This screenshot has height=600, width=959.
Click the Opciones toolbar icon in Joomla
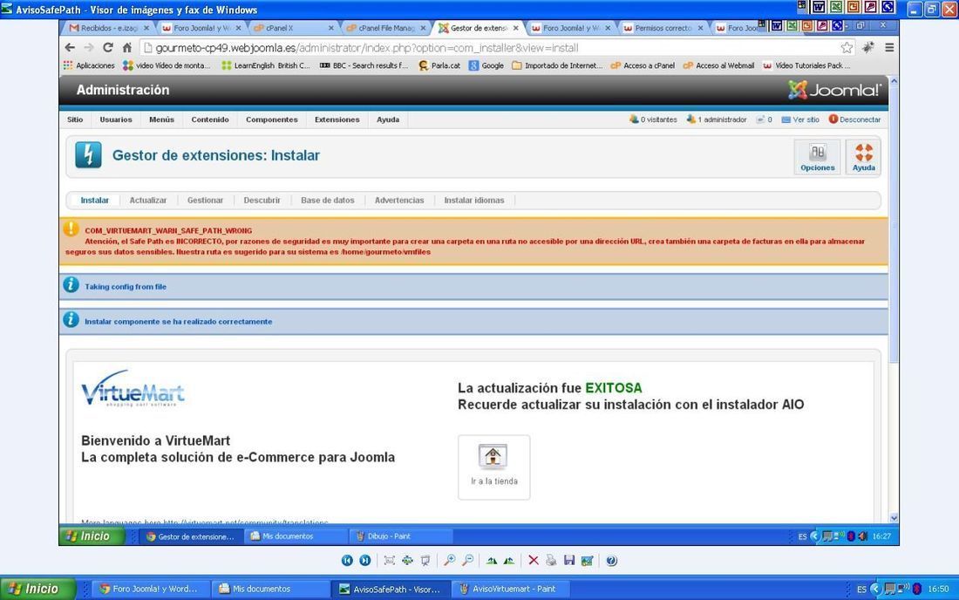tap(817, 157)
